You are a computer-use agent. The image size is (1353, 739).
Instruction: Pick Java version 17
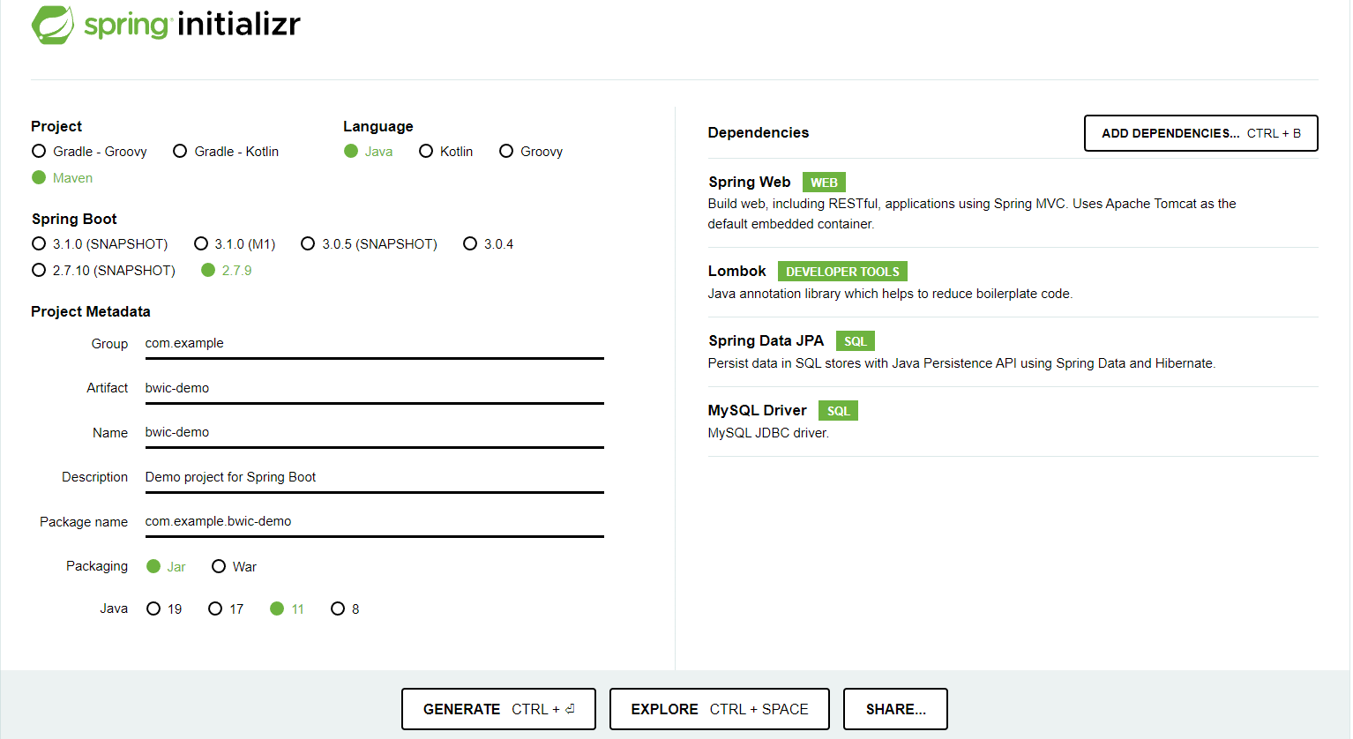click(x=226, y=609)
